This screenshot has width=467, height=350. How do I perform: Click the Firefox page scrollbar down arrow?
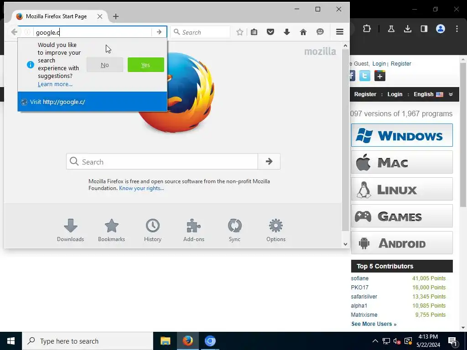click(x=345, y=244)
